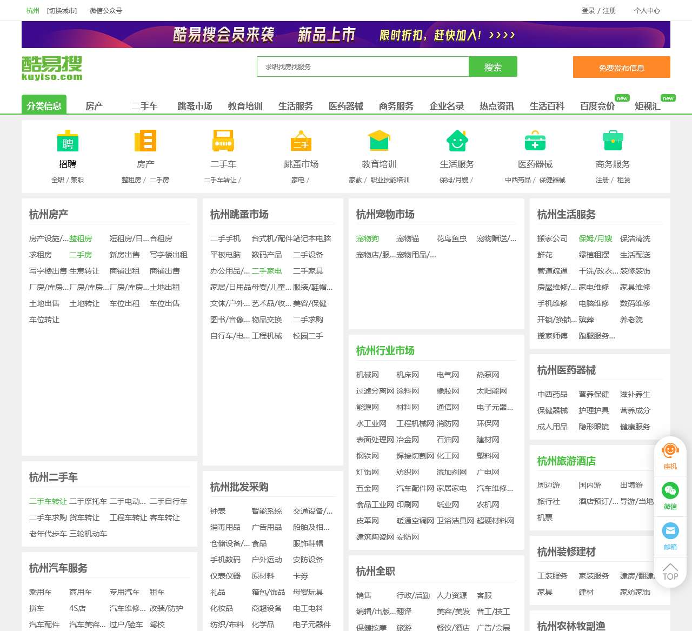Open the 房产 property category icon
Screen dimensions: 692x631
145,141
